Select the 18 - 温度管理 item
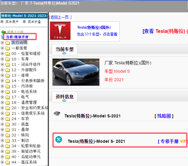Screen dimensions: 188x166 [24, 102]
